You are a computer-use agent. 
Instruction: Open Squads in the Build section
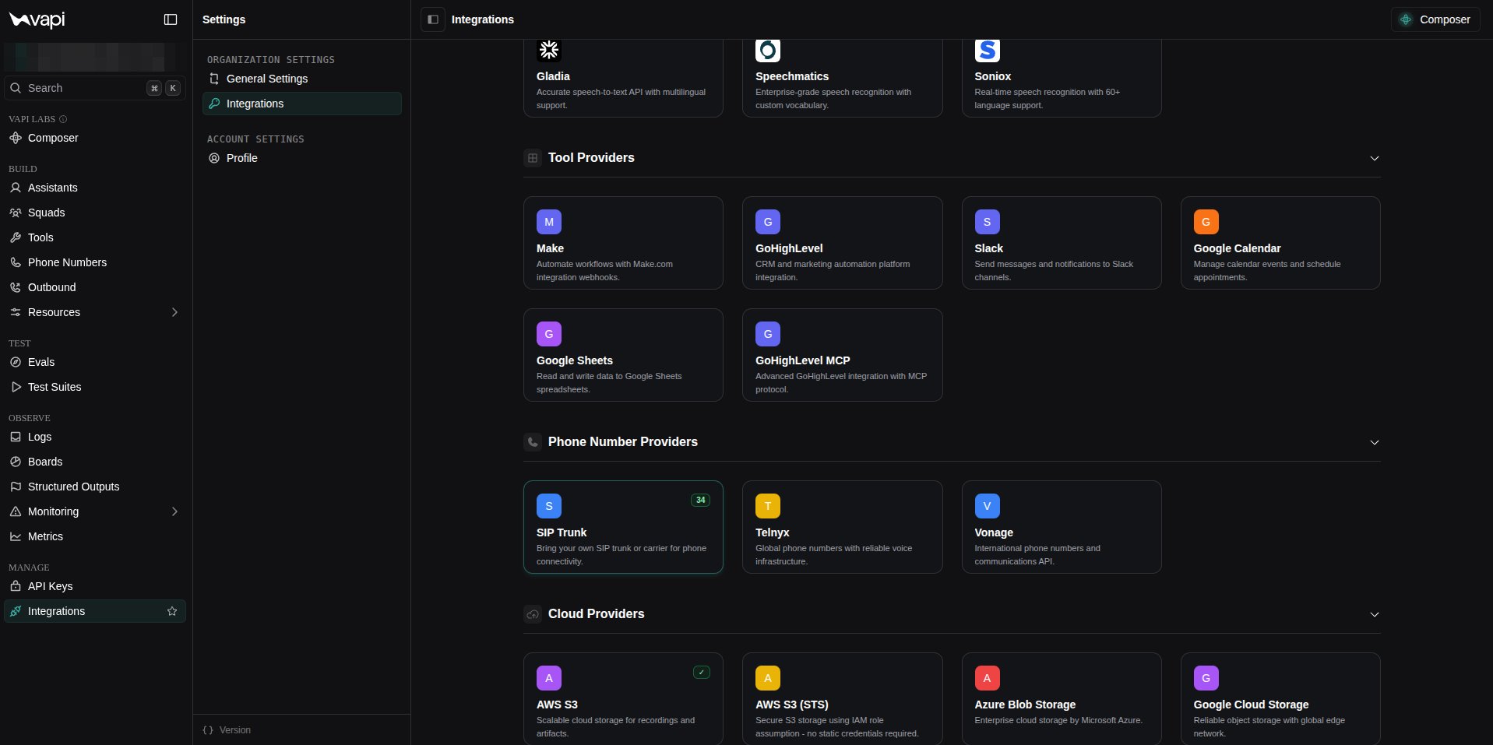pos(94,213)
